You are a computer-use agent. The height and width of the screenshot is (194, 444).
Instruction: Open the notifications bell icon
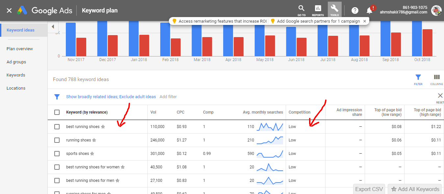(370, 11)
